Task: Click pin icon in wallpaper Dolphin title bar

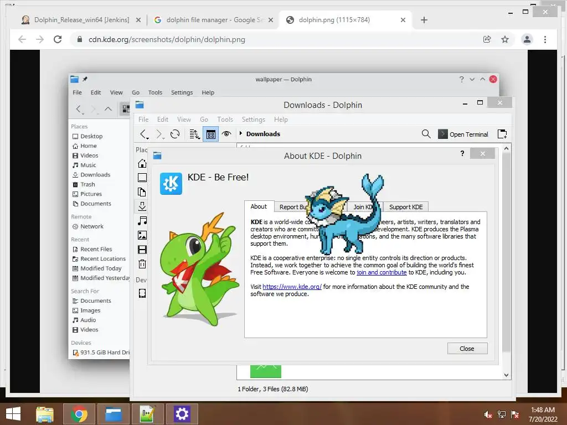Action: [85, 79]
